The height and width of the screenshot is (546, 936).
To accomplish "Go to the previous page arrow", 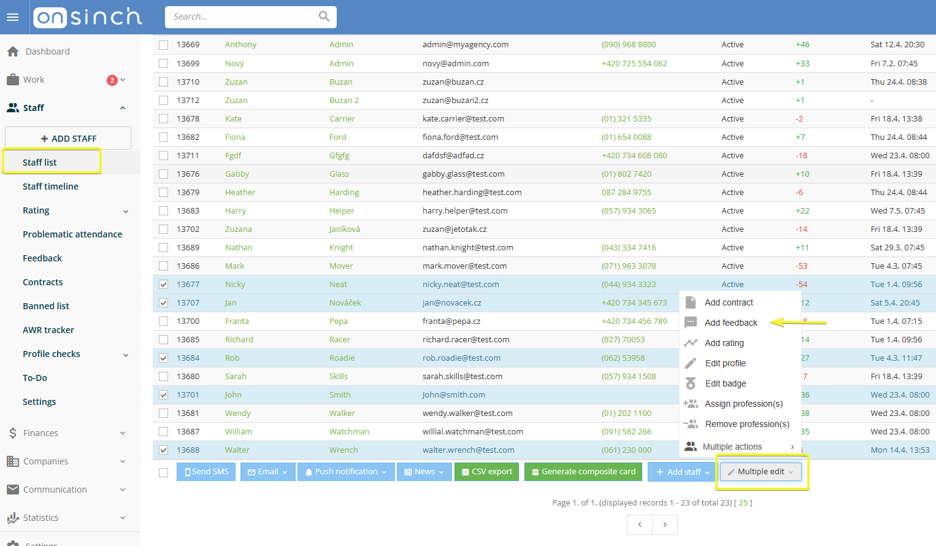I will [x=640, y=525].
